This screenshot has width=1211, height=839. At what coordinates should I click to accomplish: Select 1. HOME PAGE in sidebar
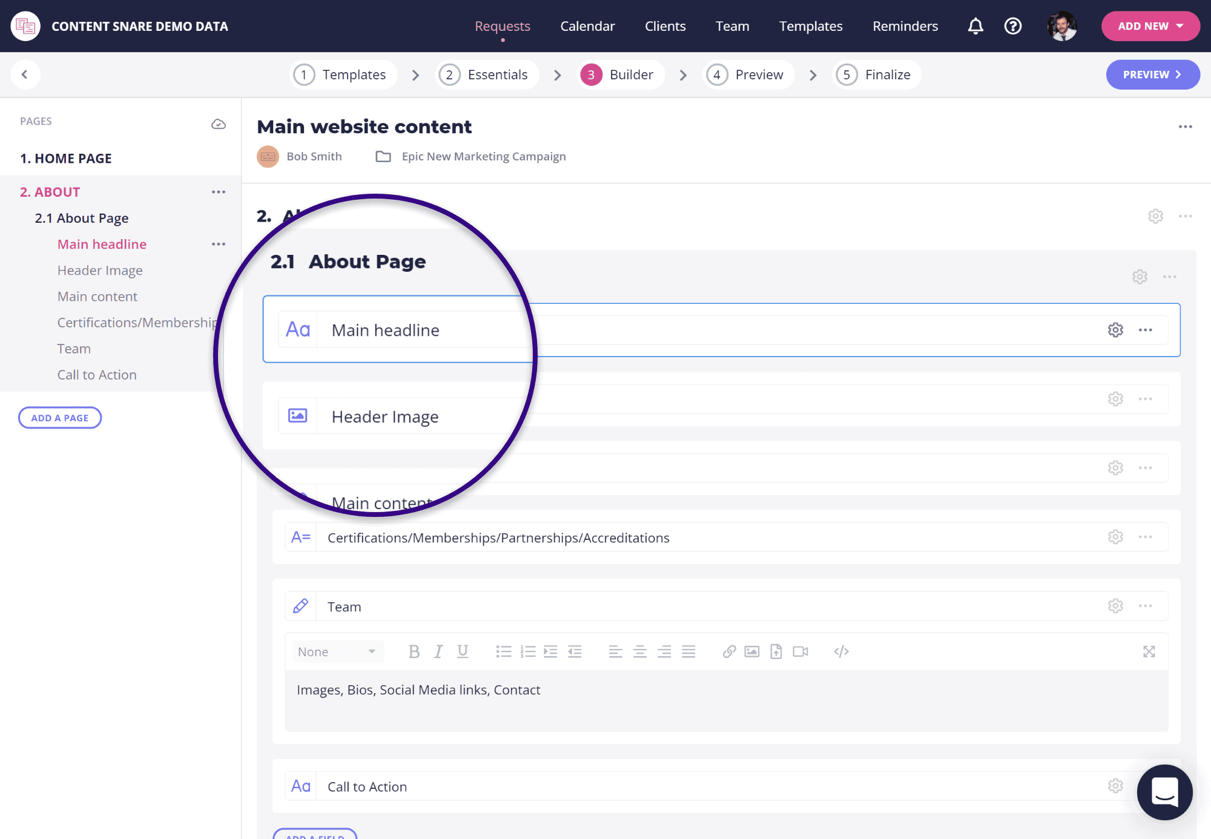(66, 158)
